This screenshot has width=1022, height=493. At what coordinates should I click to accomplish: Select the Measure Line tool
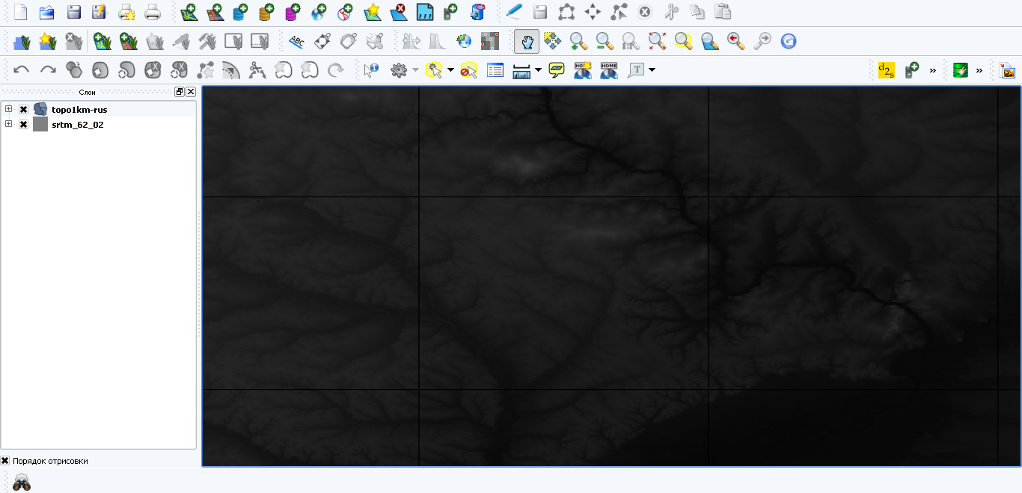(521, 69)
